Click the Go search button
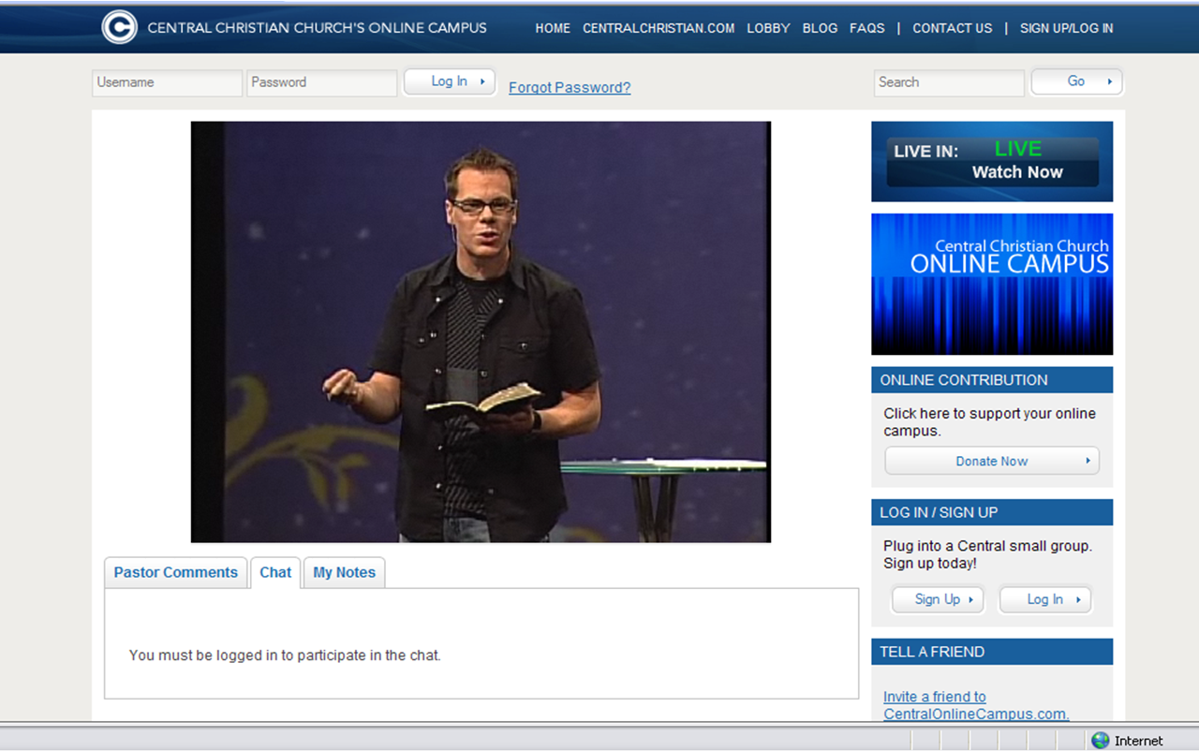The image size is (1199, 751). 1077,82
